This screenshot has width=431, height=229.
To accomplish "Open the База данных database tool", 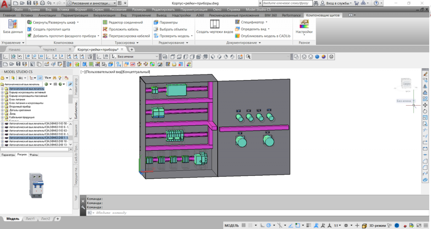I will click(13, 27).
